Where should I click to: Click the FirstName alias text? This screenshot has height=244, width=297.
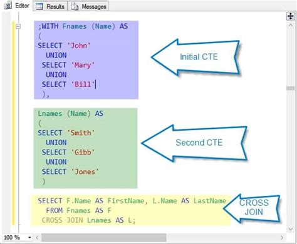(x=126, y=201)
